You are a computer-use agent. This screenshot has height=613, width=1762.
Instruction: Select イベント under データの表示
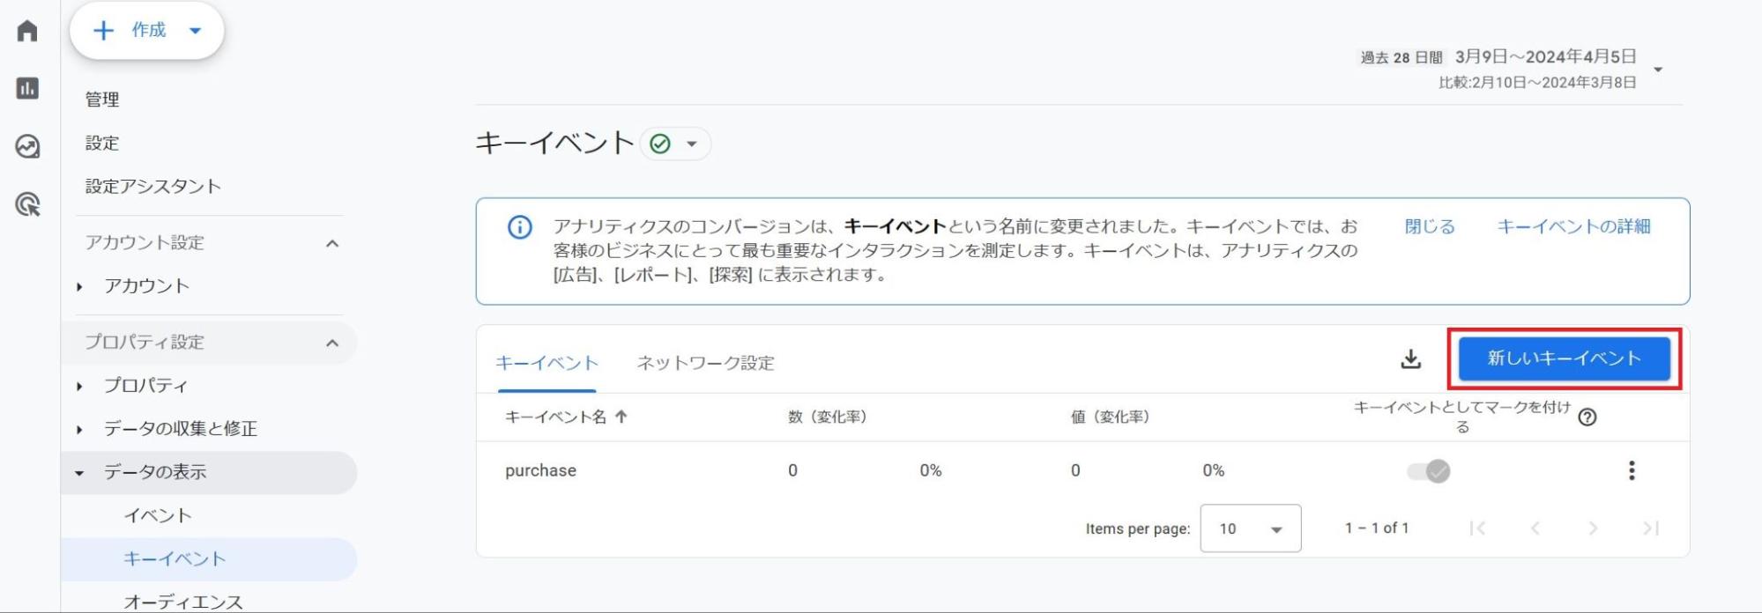tap(158, 515)
